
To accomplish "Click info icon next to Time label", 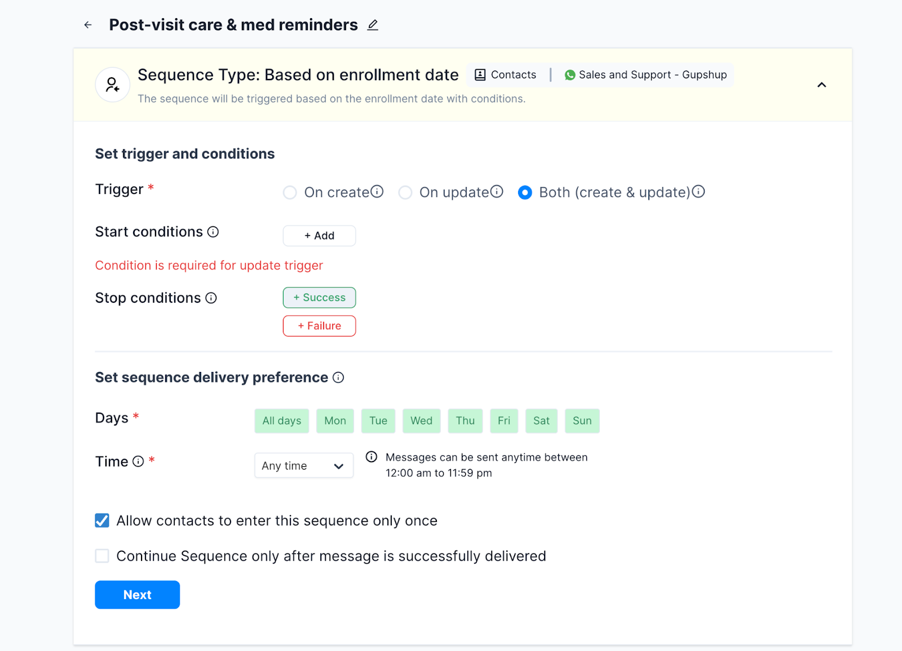I will click(138, 462).
